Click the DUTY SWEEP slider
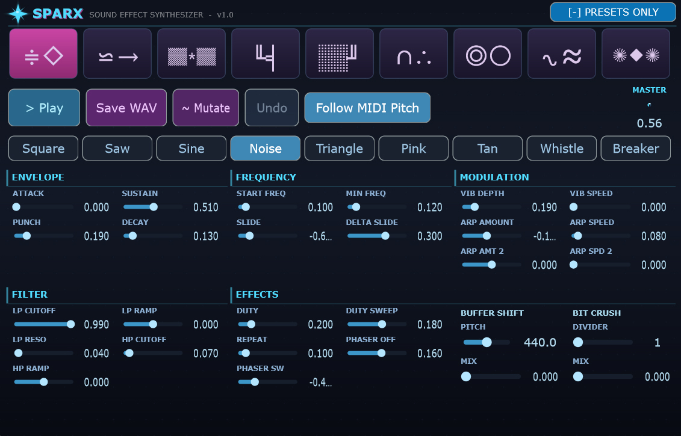Screen dimensions: 681x436 pos(377,324)
